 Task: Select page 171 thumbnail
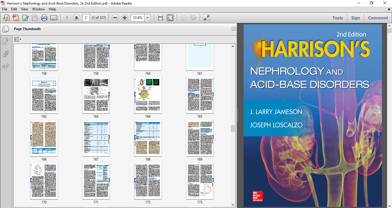(96, 181)
